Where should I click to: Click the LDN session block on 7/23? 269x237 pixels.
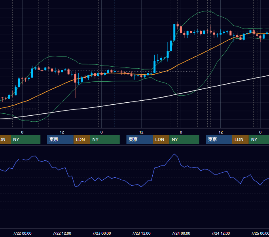coord(161,139)
